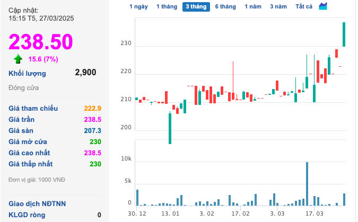
Task: Switch chart to 3 năm range
Action: [x=278, y=6]
